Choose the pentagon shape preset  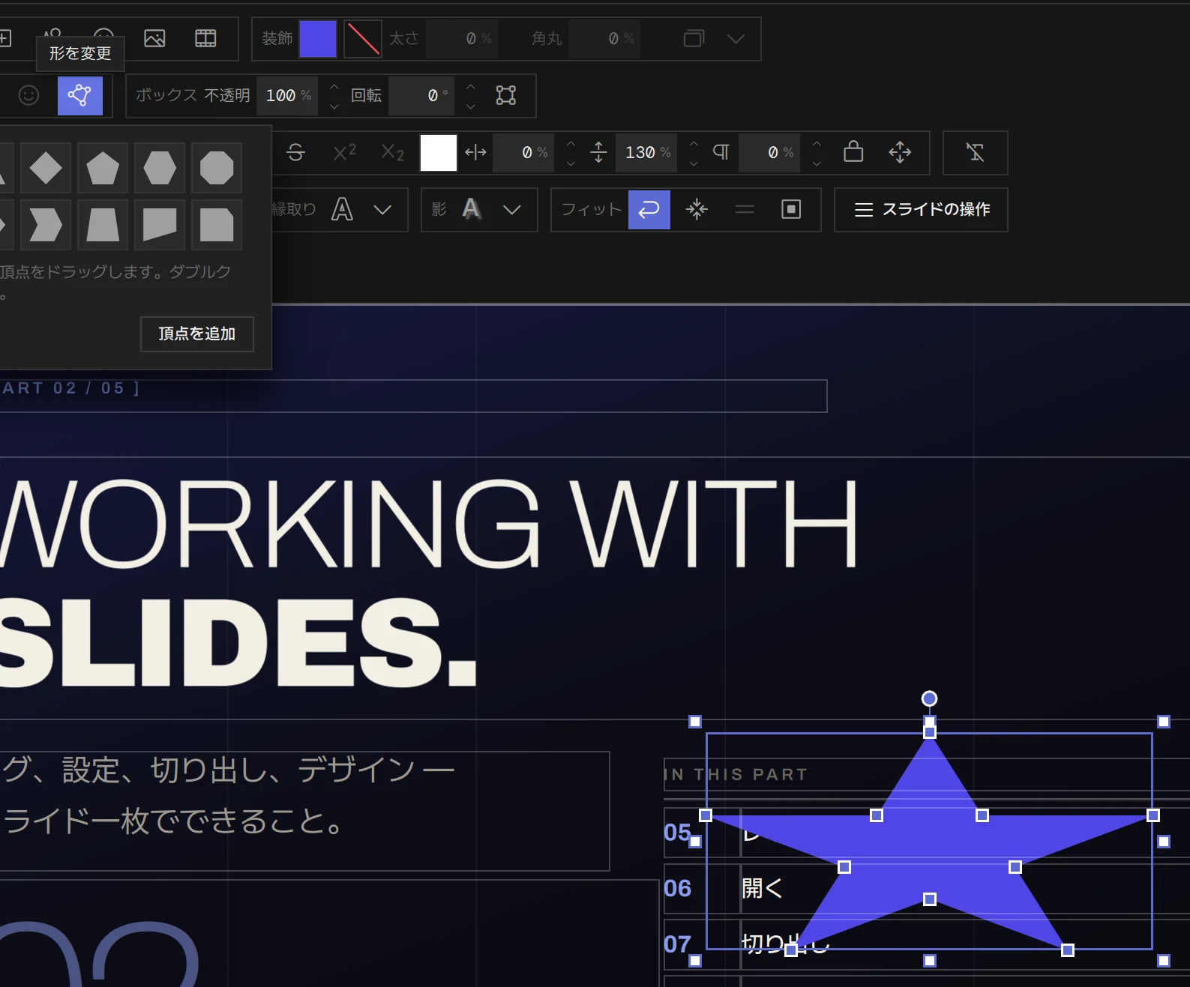coord(103,168)
